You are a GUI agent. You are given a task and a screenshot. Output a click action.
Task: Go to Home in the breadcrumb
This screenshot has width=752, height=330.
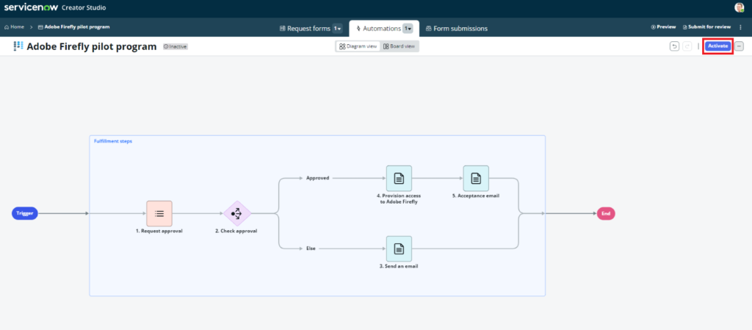(14, 27)
